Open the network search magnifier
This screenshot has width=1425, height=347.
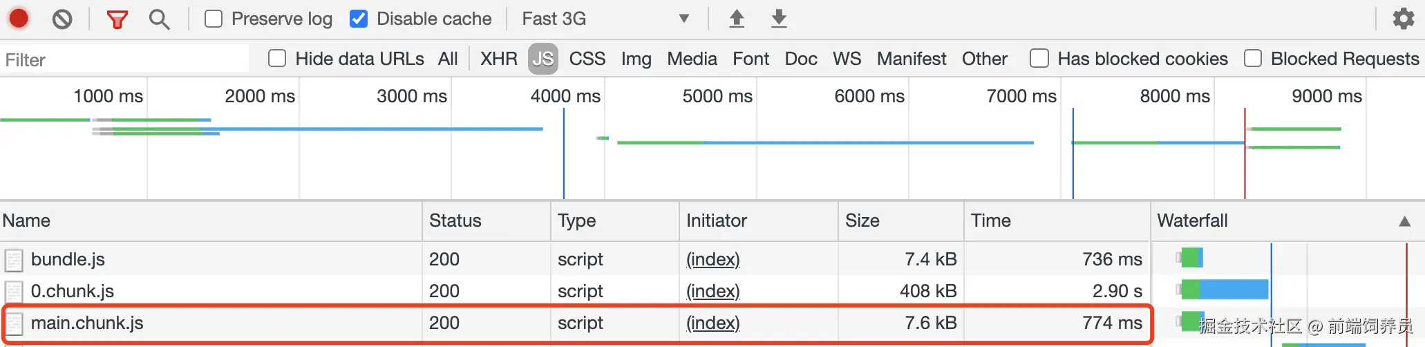[x=159, y=19]
